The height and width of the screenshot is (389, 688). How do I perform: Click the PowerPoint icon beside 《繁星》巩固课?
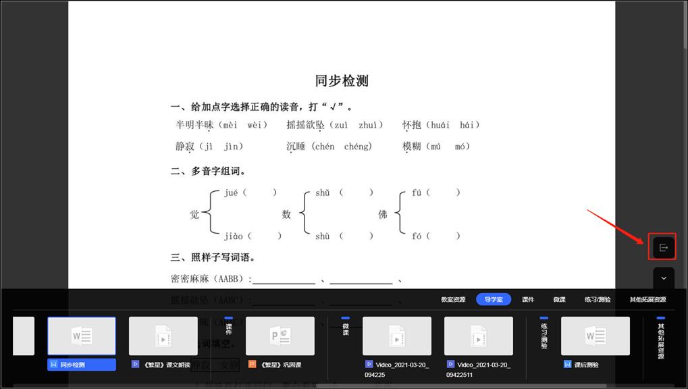coord(252,364)
